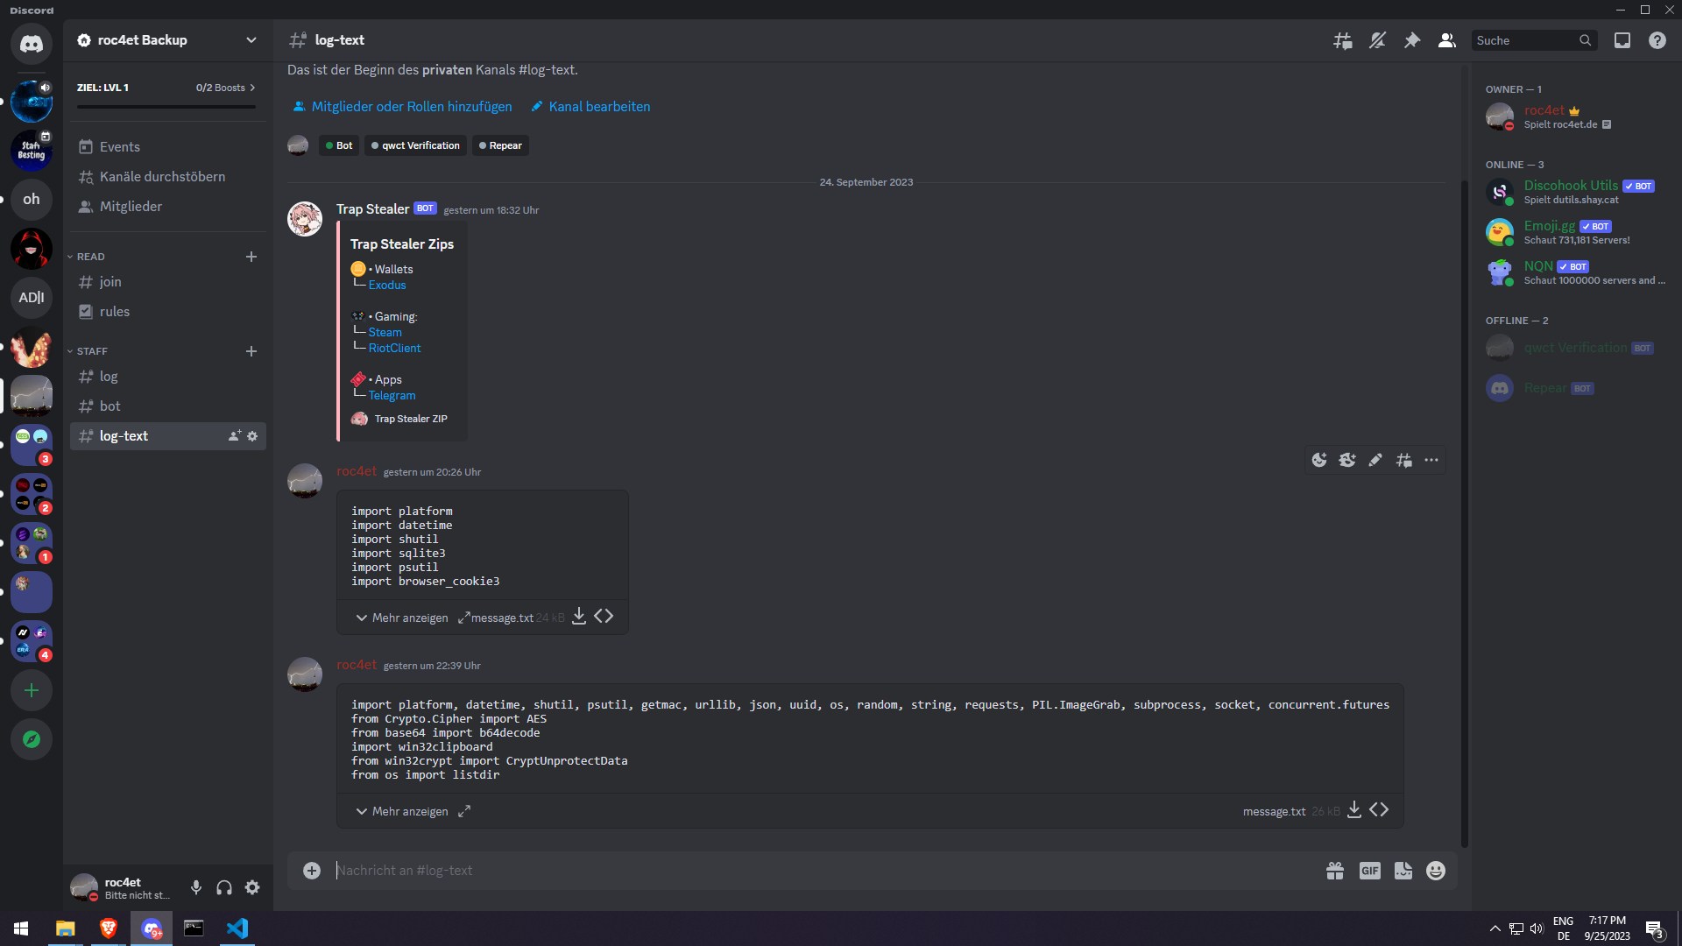Viewport: 1682px width, 946px height.
Task: Select the Events sidebar item
Action: pyautogui.click(x=119, y=147)
